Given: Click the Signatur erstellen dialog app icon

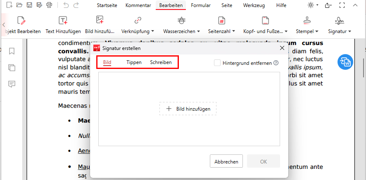Looking at the screenshot, I should click(x=97, y=48).
